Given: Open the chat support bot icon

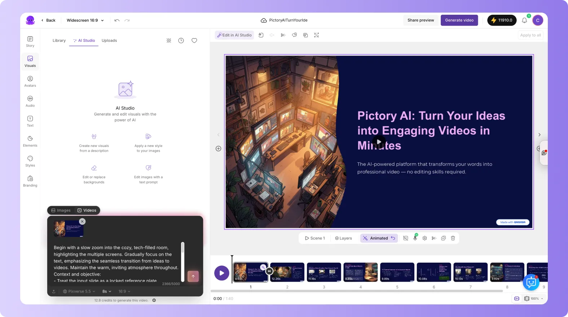Looking at the screenshot, I should (x=531, y=282).
